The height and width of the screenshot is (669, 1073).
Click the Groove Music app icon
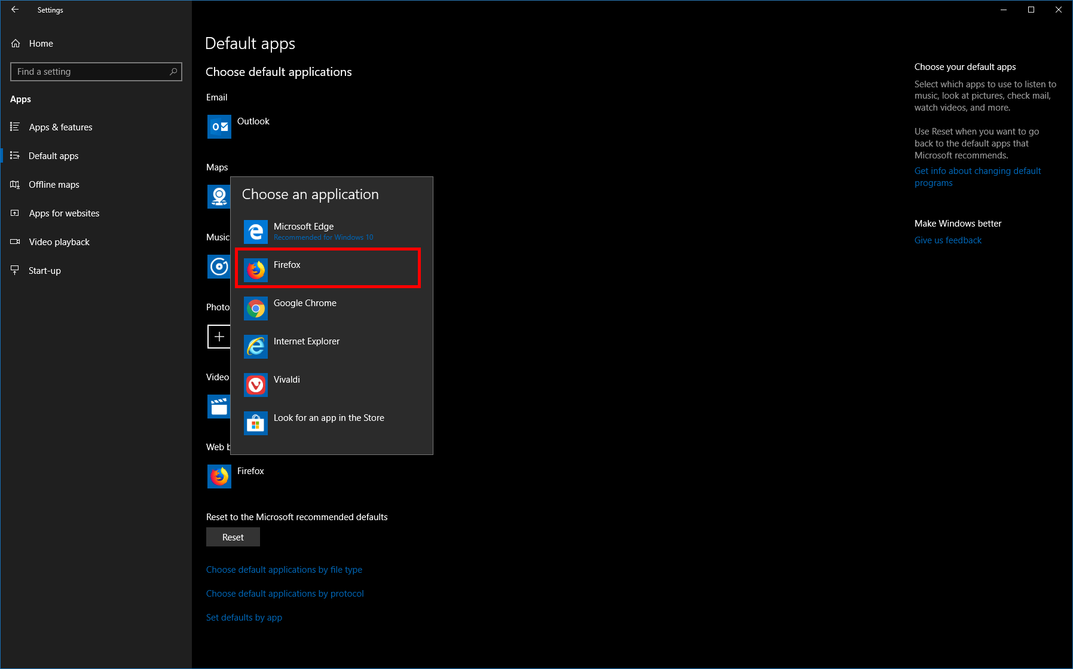[x=219, y=267]
